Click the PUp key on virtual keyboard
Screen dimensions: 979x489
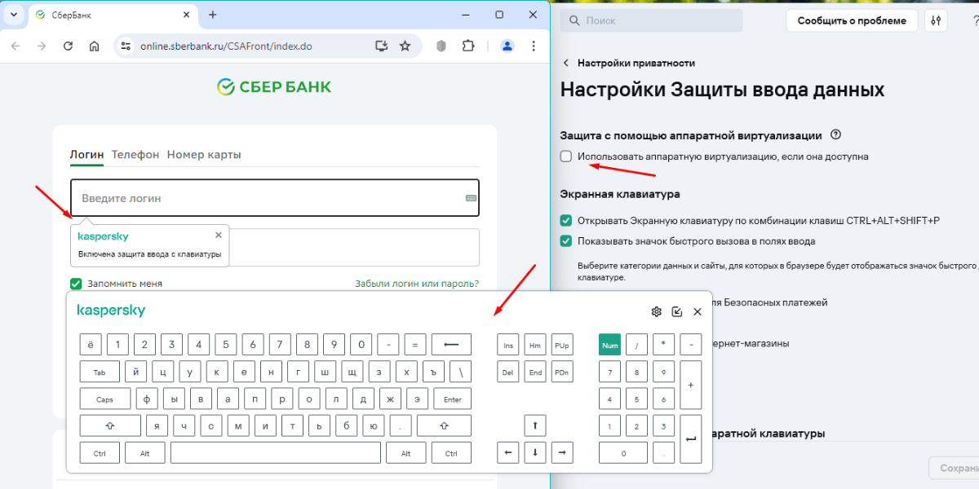[x=562, y=345]
